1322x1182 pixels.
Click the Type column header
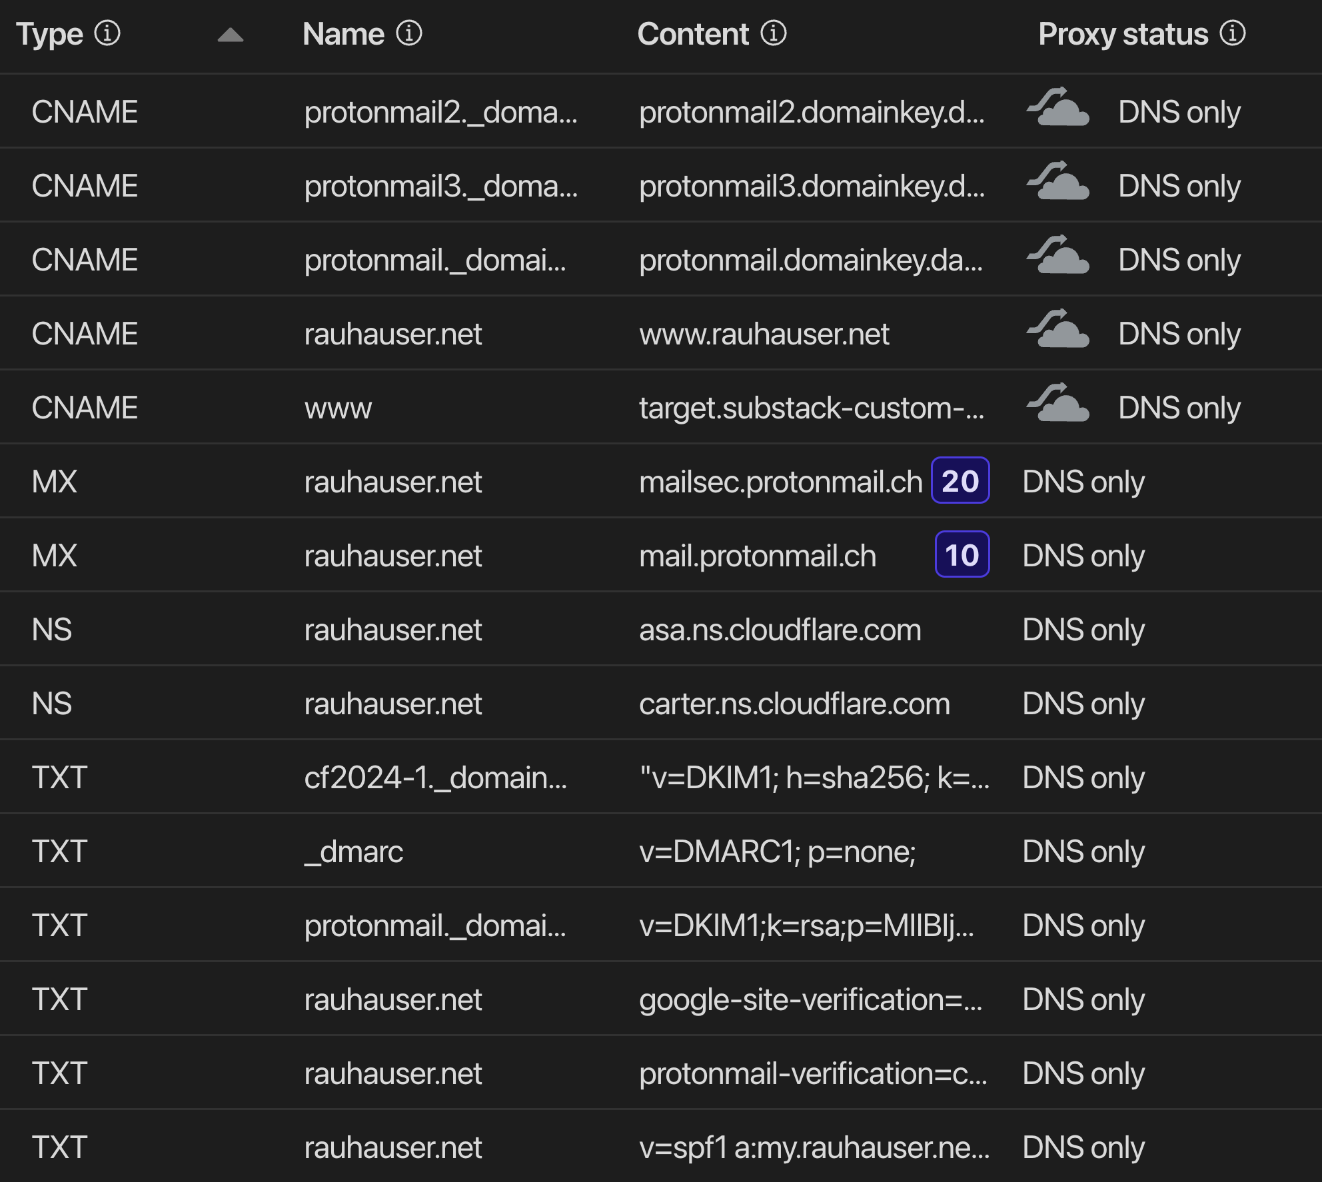coord(50,34)
